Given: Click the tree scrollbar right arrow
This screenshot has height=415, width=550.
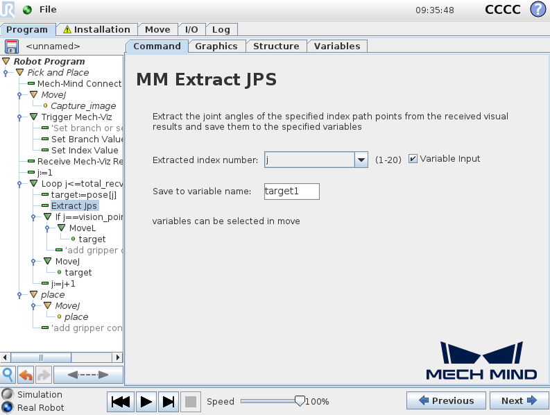Looking at the screenshot, I should coord(117,357).
